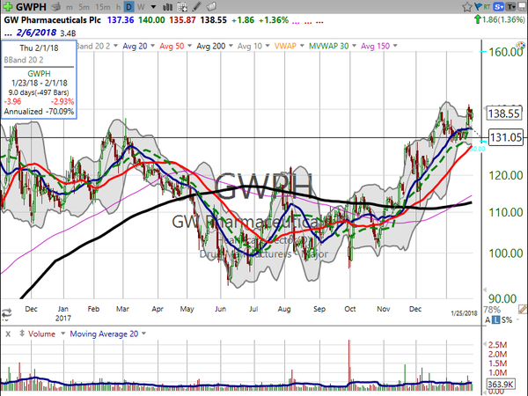Screen dimensions: 528x396
Task: Switch to the 1-minute (m) timeframe
Action: click(x=69, y=7)
